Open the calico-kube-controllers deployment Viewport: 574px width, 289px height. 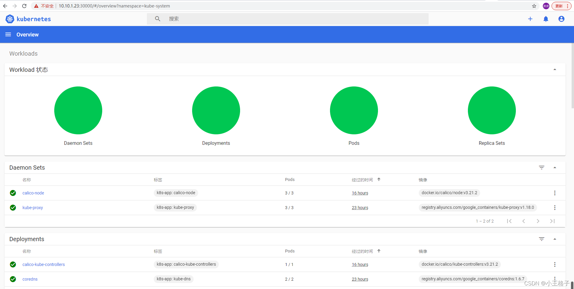click(x=43, y=264)
